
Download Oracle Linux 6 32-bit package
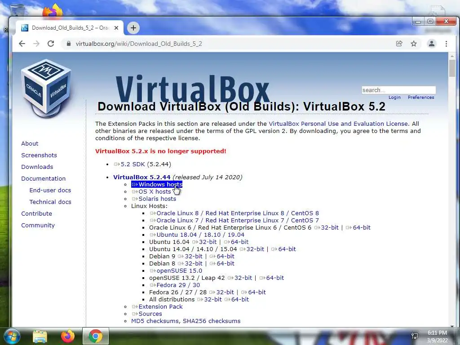tap(327, 227)
